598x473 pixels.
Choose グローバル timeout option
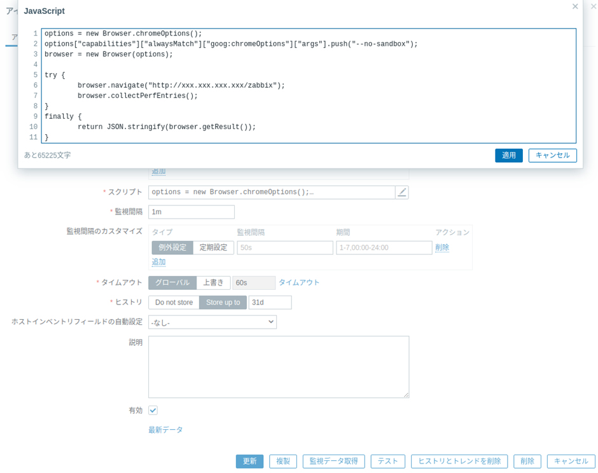click(x=172, y=282)
